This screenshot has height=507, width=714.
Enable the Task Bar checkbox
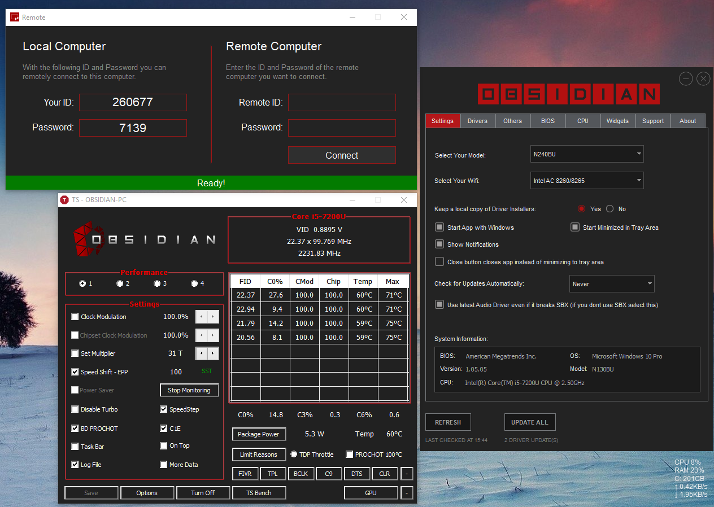pyautogui.click(x=75, y=447)
